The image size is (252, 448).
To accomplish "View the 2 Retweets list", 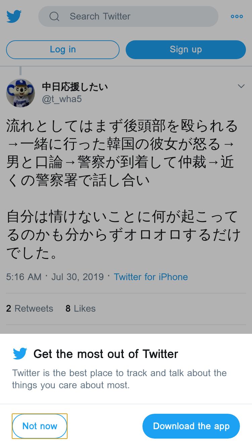I will (30, 309).
